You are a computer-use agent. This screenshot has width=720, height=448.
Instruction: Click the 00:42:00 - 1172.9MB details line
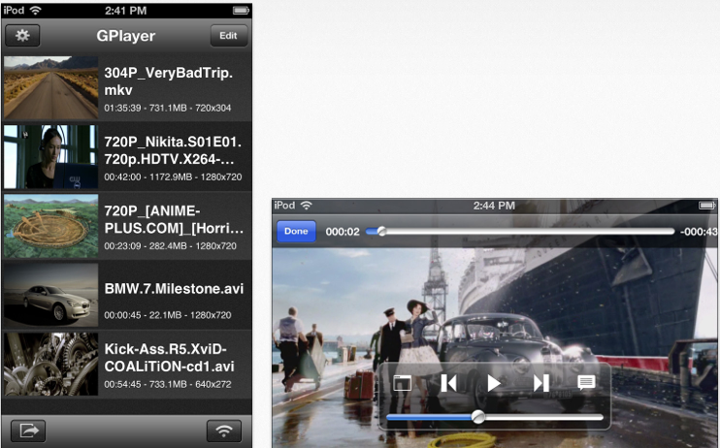173,176
